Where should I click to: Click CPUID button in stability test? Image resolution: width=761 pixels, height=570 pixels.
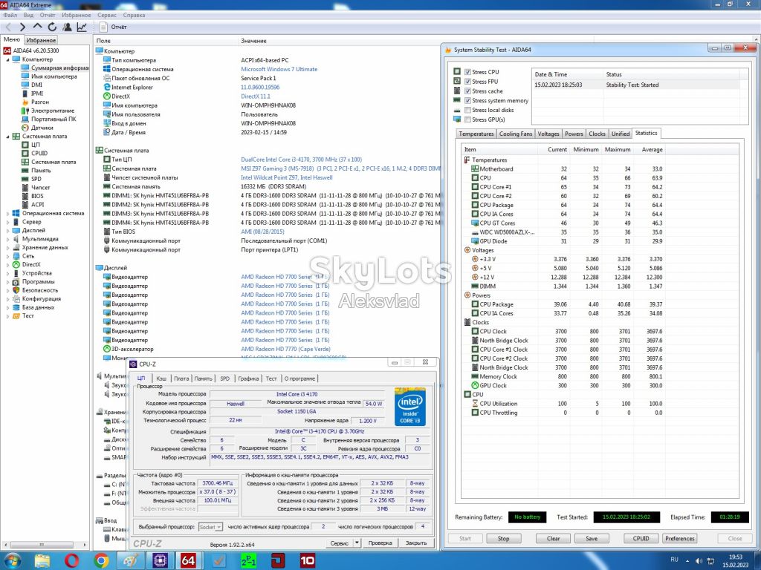641,539
